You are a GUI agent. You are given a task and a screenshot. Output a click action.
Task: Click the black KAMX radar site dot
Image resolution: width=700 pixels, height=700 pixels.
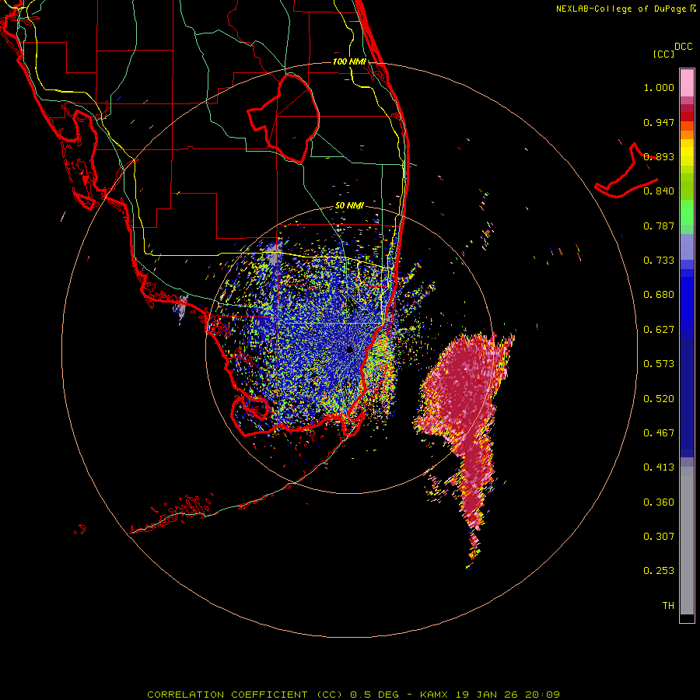(x=349, y=349)
